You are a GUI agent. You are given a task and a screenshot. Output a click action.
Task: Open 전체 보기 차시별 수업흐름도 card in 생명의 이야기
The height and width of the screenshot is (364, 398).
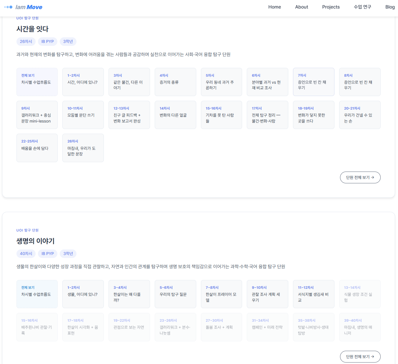point(37,294)
